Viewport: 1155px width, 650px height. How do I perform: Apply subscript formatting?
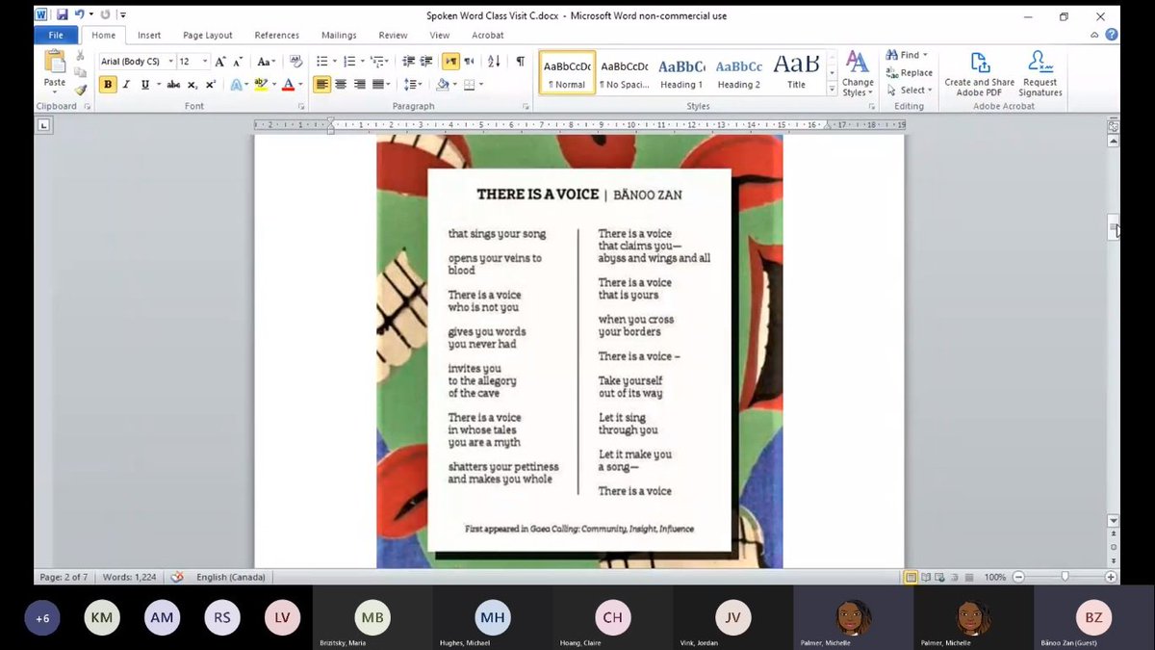(192, 85)
